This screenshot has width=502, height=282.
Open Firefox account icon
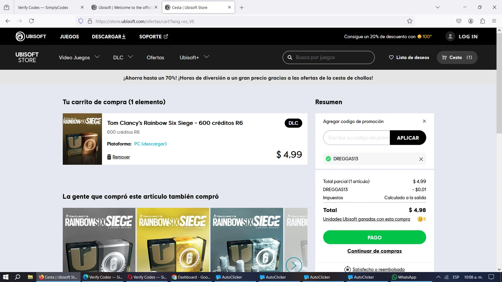point(471,21)
